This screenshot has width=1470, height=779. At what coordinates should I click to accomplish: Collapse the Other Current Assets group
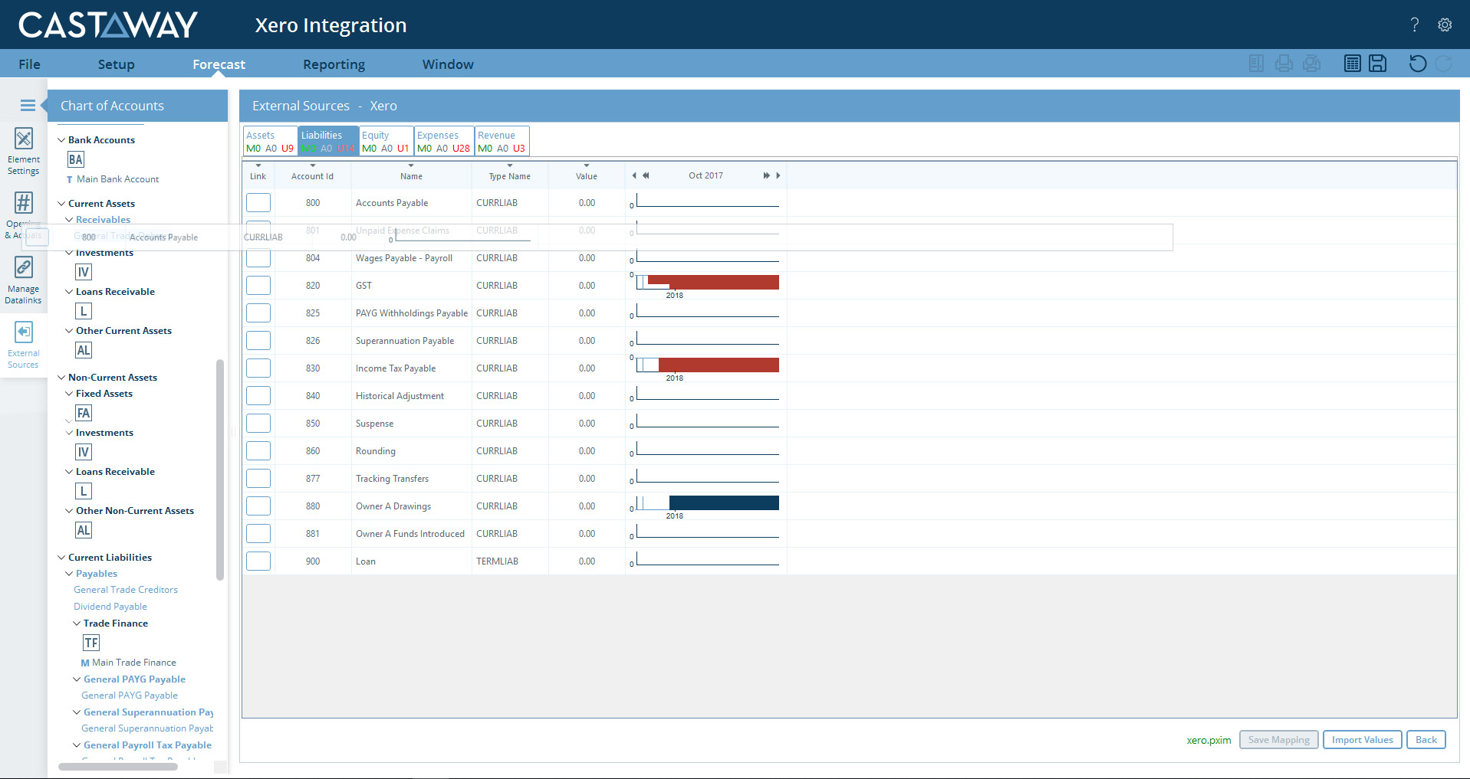(x=69, y=331)
